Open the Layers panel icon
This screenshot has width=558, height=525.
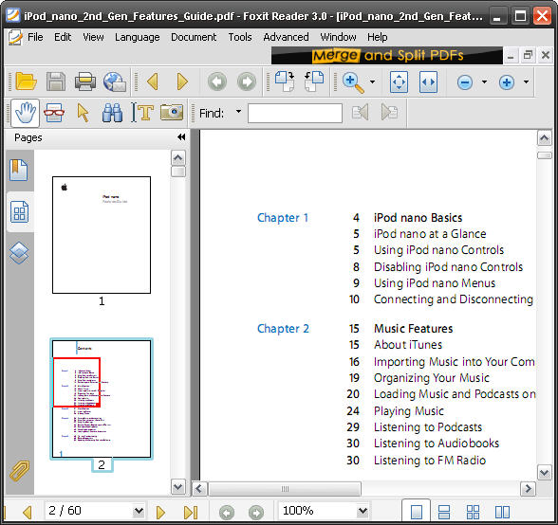19,253
